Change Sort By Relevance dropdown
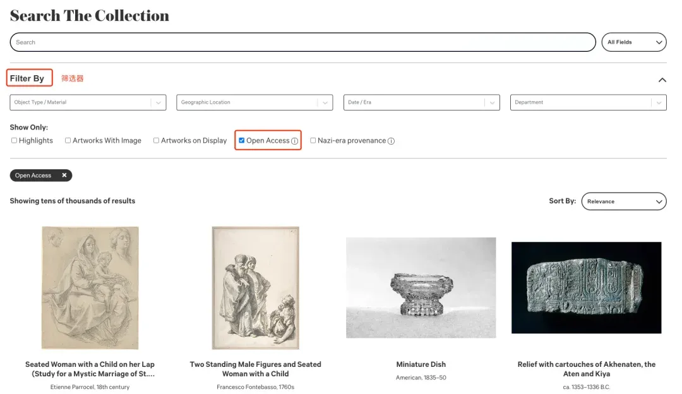The height and width of the screenshot is (394, 682). click(624, 201)
